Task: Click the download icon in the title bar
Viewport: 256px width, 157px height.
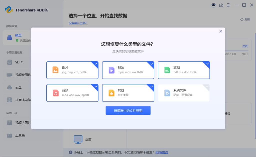Action: click(221, 5)
